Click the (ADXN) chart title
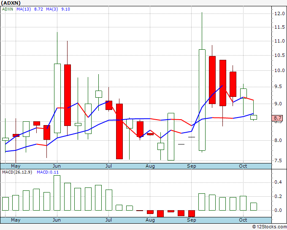287x230 pixels. pyautogui.click(x=11, y=3)
